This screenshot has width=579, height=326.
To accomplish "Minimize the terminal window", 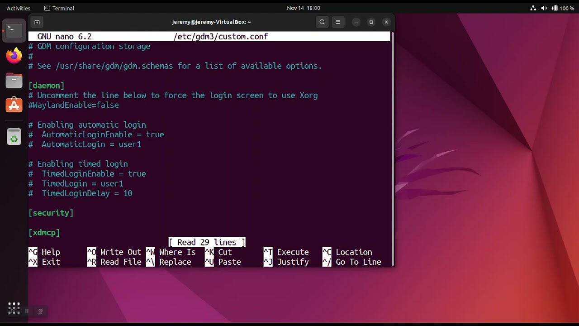I will (x=356, y=22).
